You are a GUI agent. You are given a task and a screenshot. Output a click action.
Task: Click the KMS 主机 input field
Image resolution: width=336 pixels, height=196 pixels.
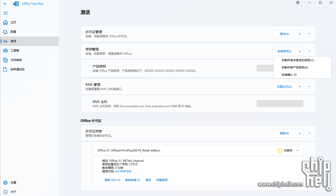pyautogui.click(x=280, y=103)
